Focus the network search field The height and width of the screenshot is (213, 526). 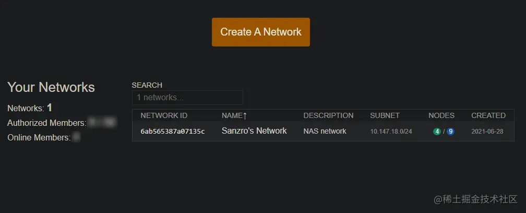pyautogui.click(x=187, y=98)
